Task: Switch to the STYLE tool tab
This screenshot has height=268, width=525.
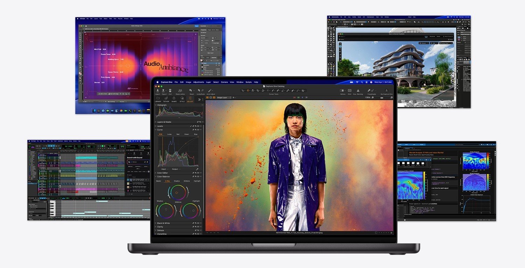Action: [182, 99]
